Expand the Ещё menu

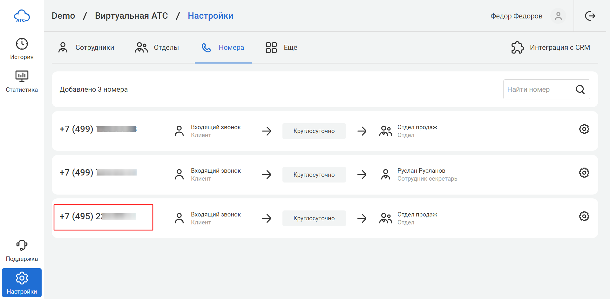(281, 48)
